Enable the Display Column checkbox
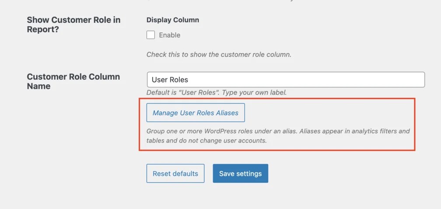 pyautogui.click(x=151, y=35)
